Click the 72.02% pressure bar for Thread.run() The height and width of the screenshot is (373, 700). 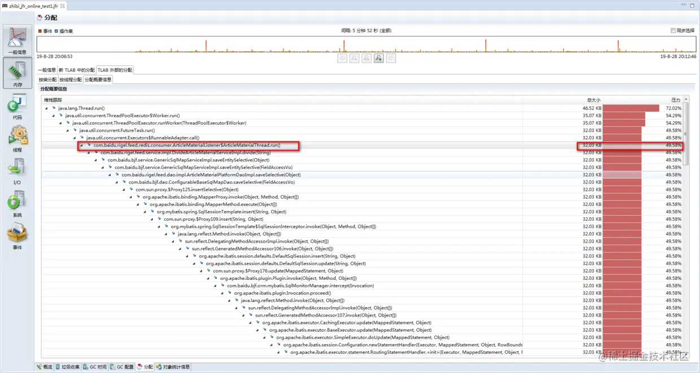[631, 108]
